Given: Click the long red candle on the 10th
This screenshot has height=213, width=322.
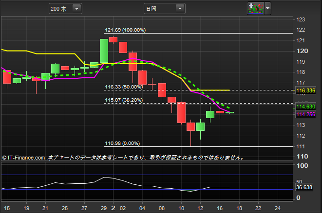Looking at the screenshot, I should coord(181,112).
